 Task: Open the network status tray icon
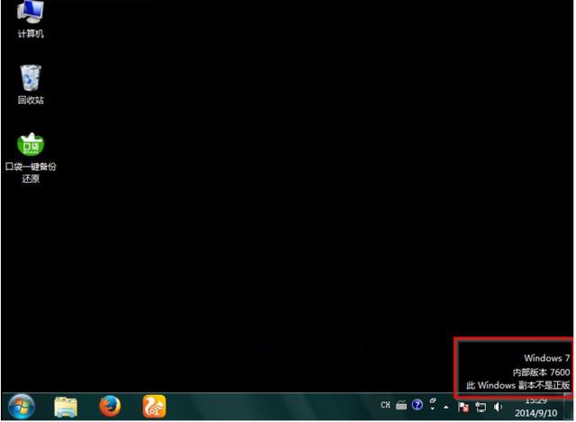pos(481,407)
